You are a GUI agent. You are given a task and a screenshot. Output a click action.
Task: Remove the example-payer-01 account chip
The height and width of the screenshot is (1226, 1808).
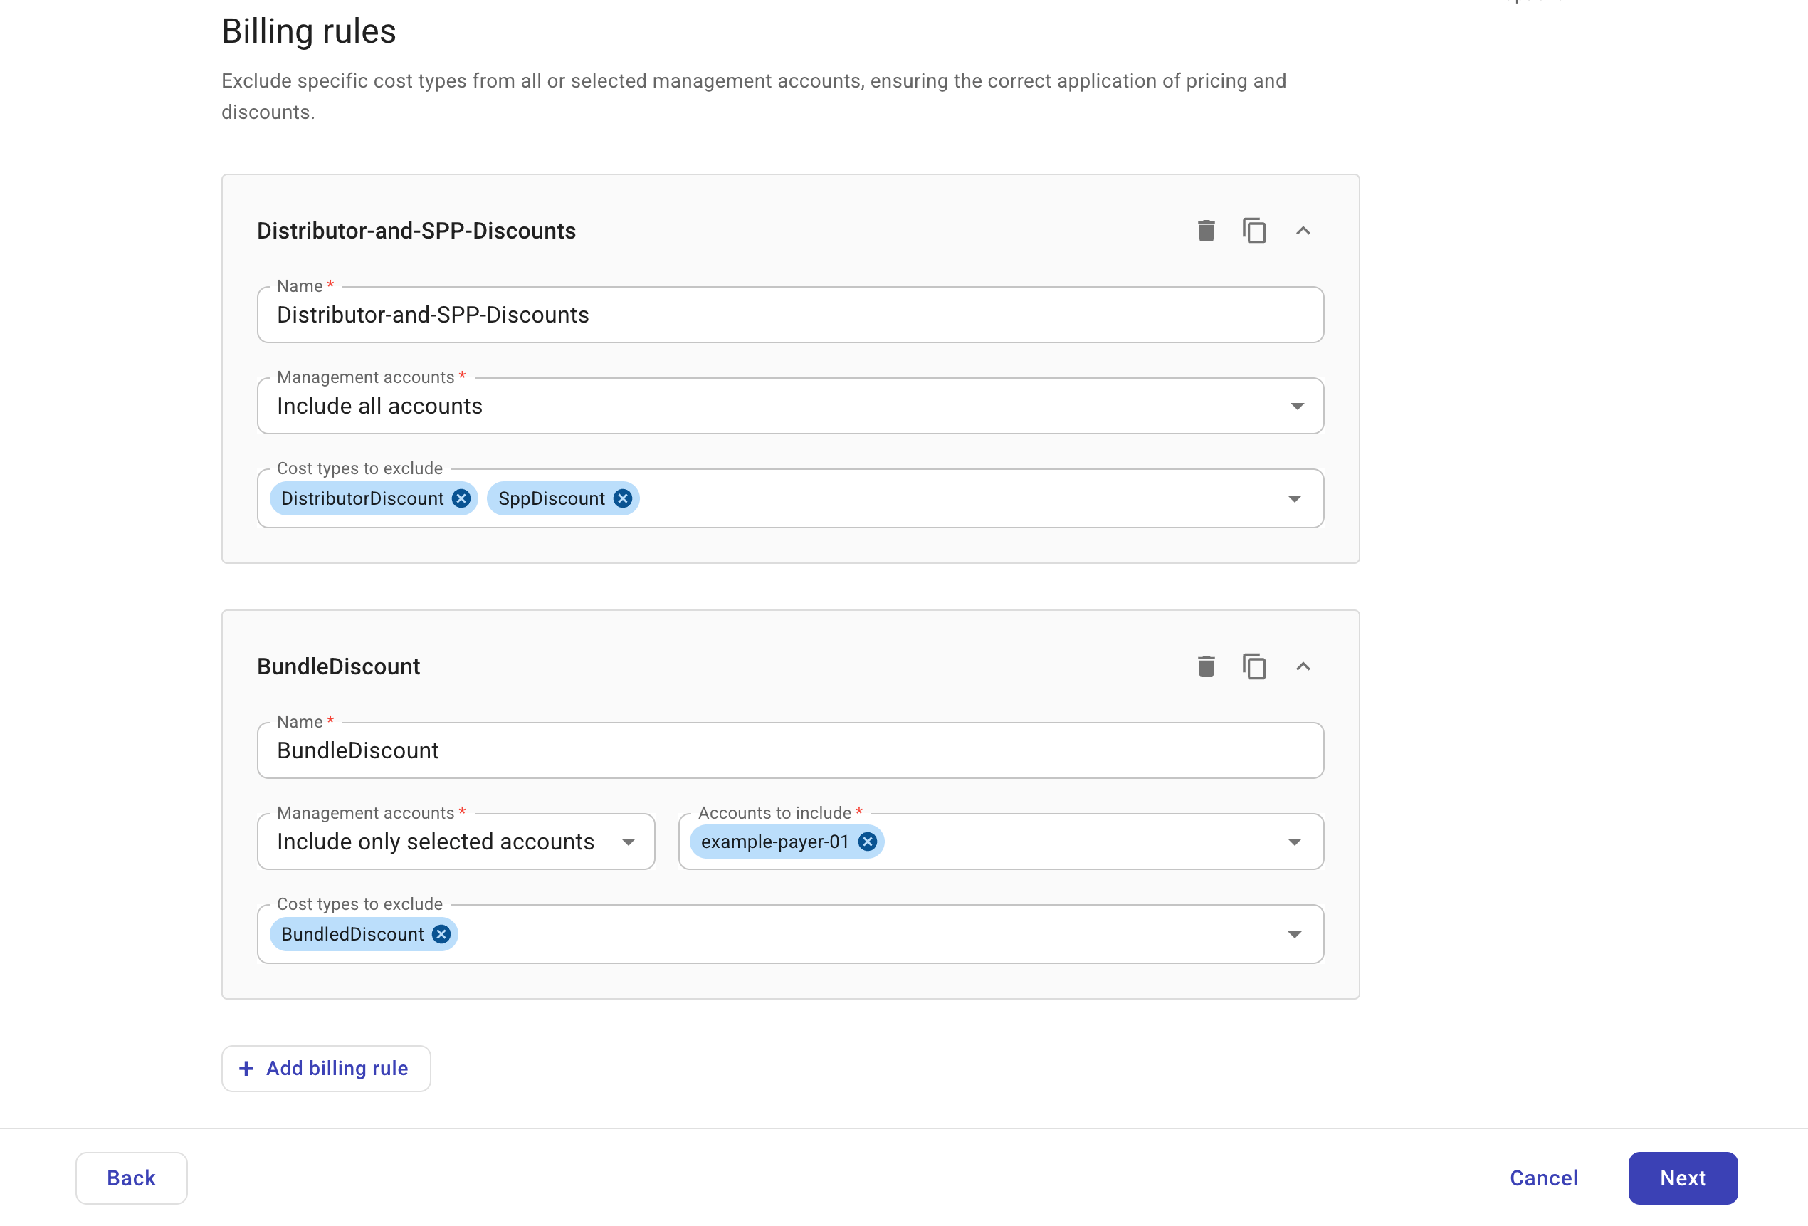(x=867, y=841)
